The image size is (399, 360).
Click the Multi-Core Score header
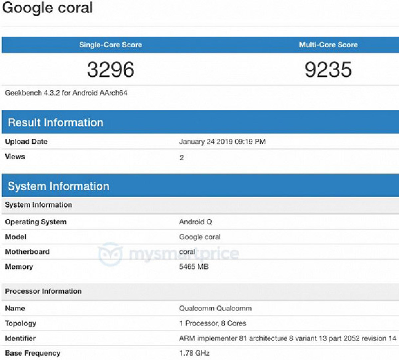coord(328,45)
